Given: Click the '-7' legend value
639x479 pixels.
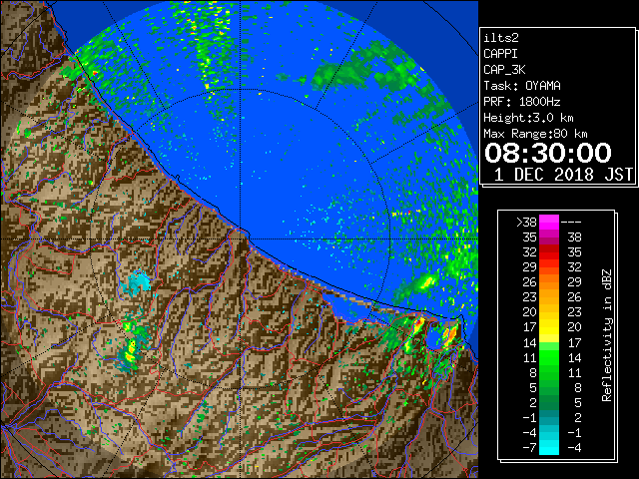Looking at the screenshot, I should point(530,448).
